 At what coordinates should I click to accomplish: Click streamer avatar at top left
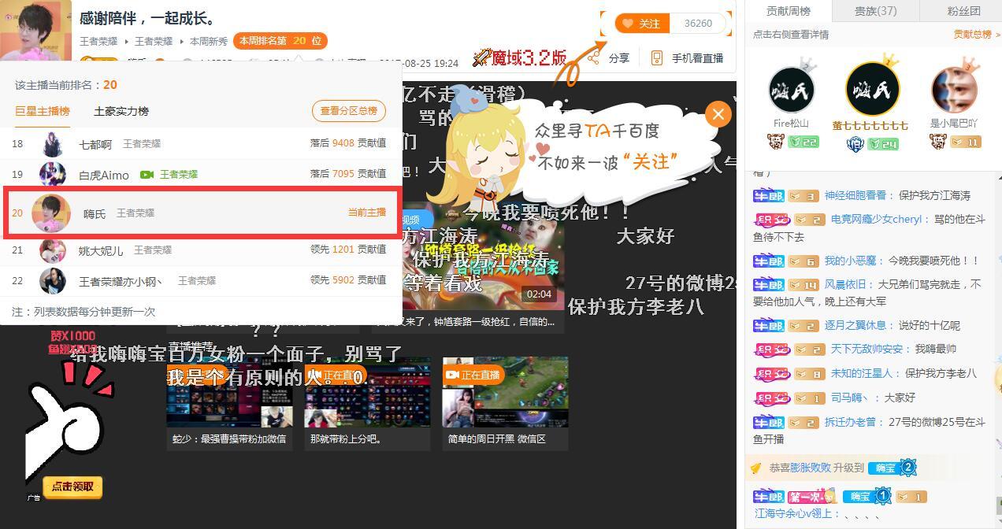click(35, 29)
